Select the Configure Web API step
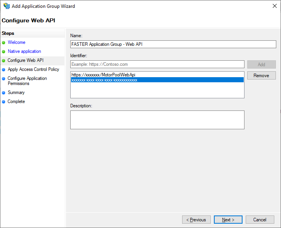The height and width of the screenshot is (228, 281). (x=26, y=60)
